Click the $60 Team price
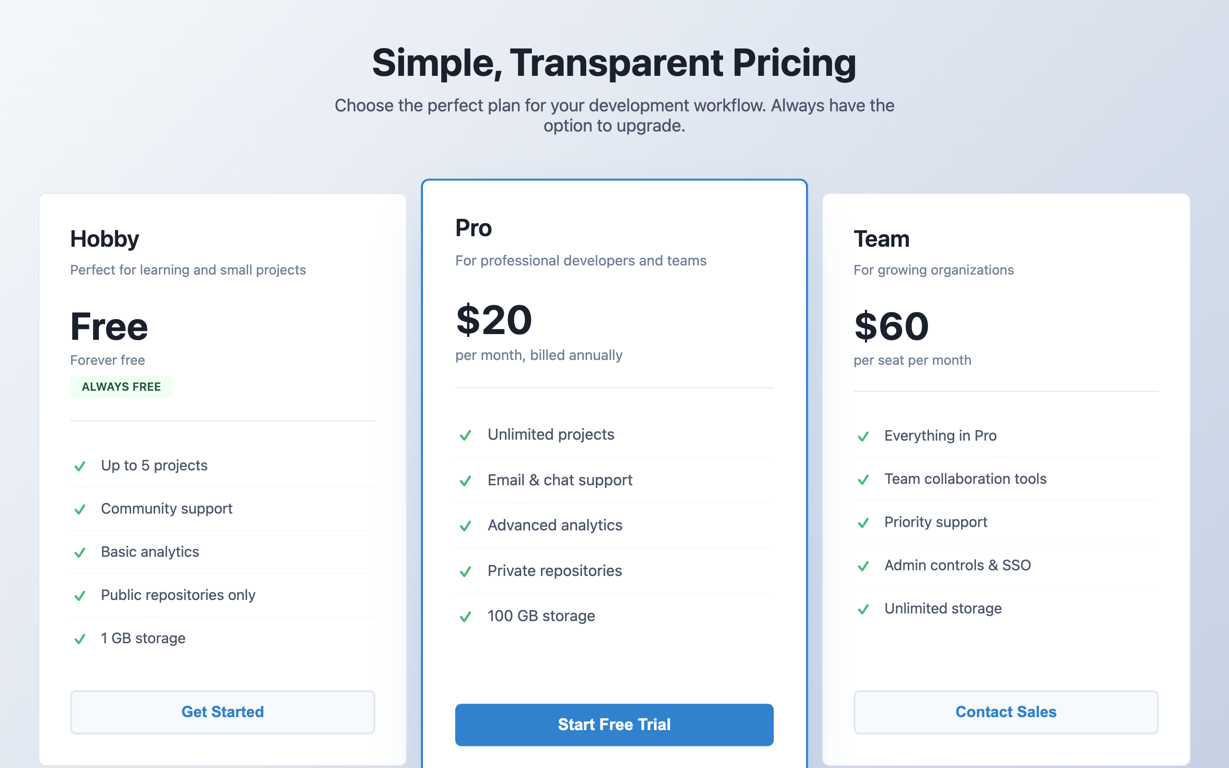Screen dimensions: 1229x768 [x=892, y=326]
